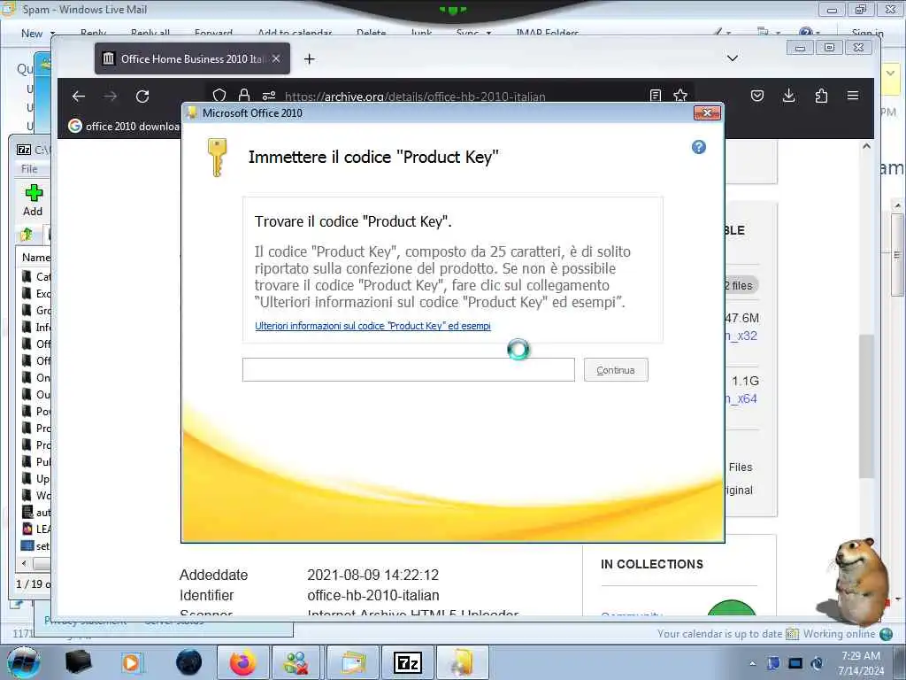Open the Pocket save icon in Firefox

[757, 96]
